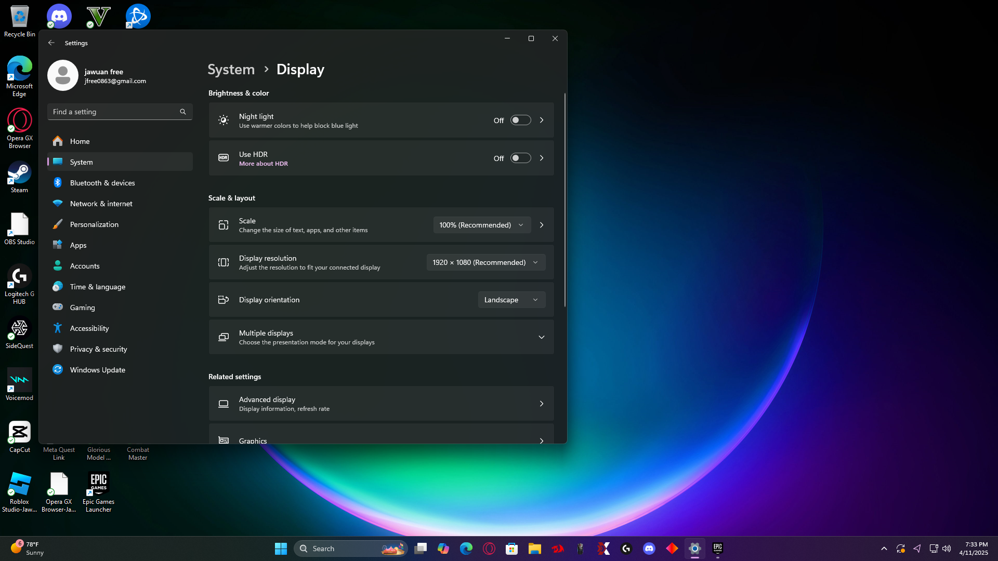The width and height of the screenshot is (998, 561).
Task: Open the Graphics settings row
Action: pyautogui.click(x=381, y=434)
